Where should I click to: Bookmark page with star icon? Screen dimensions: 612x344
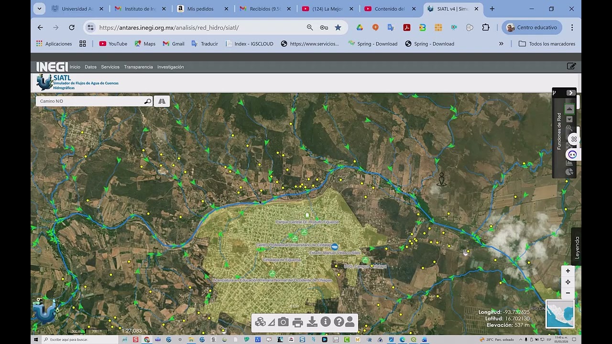[338, 28]
